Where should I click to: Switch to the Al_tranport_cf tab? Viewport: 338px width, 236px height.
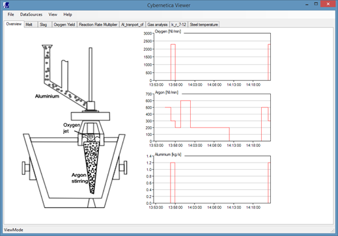(132, 25)
